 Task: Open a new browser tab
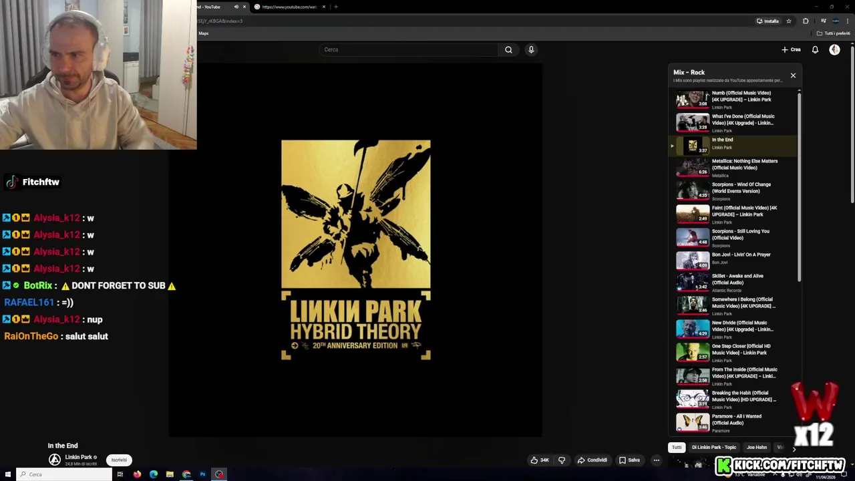[335, 7]
